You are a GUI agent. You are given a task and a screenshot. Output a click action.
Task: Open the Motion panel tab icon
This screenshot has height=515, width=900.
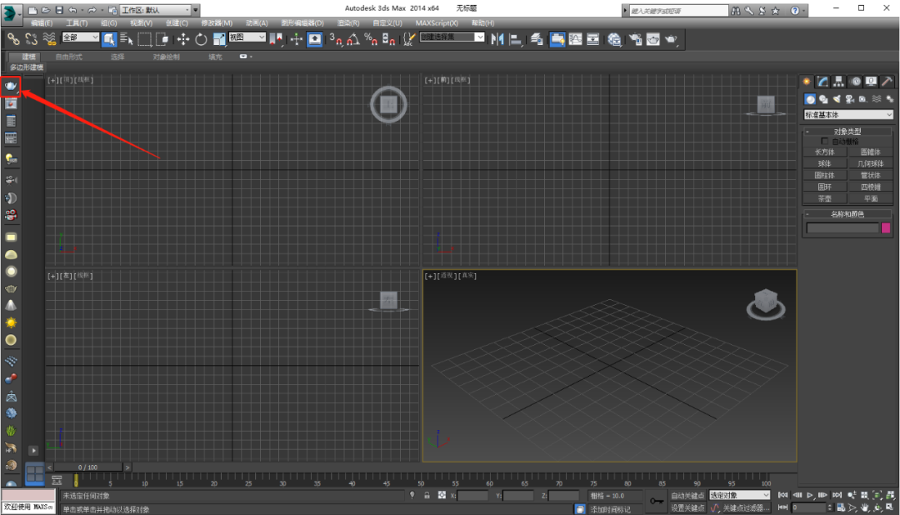pyautogui.click(x=855, y=82)
